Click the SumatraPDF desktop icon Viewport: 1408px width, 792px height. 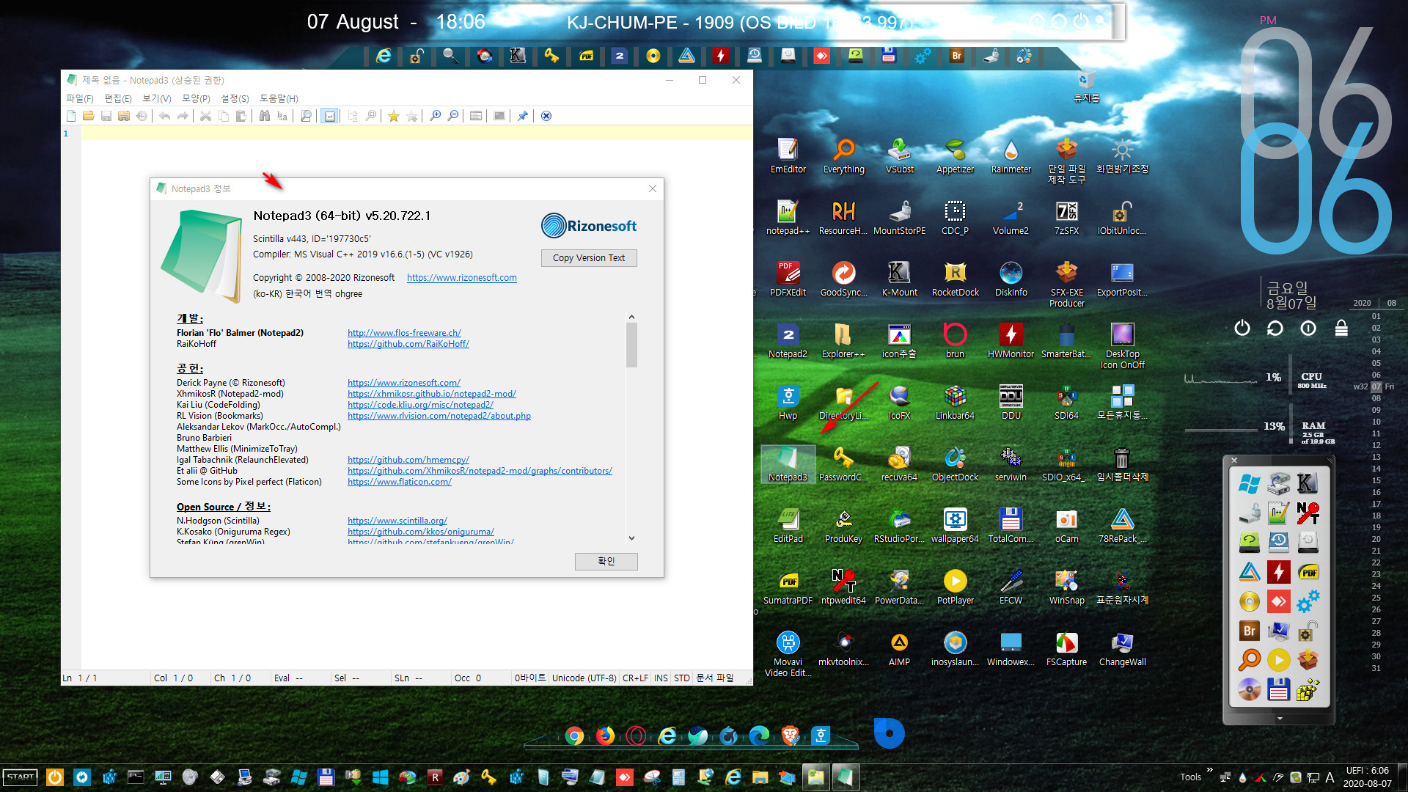[788, 587]
